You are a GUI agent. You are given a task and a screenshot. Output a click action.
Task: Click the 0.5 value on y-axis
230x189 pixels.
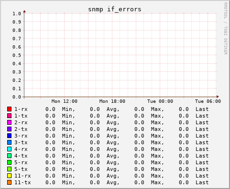(x=17, y=55)
